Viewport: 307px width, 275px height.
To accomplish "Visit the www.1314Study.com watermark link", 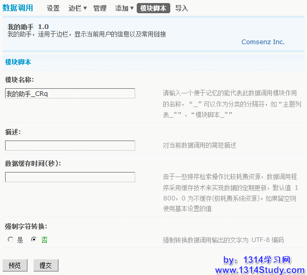I will point(259,269).
